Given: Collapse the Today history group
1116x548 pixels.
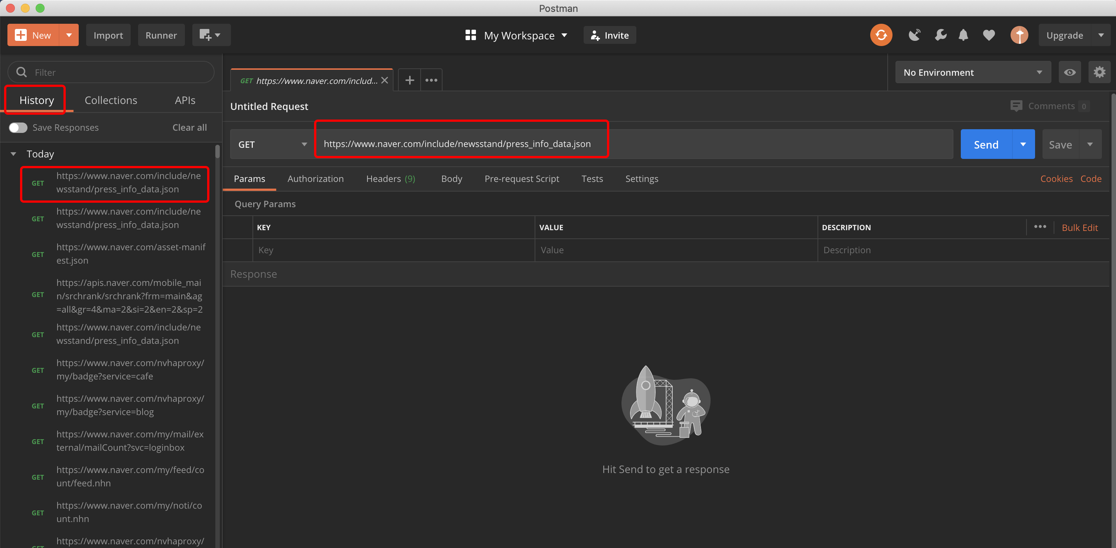Looking at the screenshot, I should point(13,154).
